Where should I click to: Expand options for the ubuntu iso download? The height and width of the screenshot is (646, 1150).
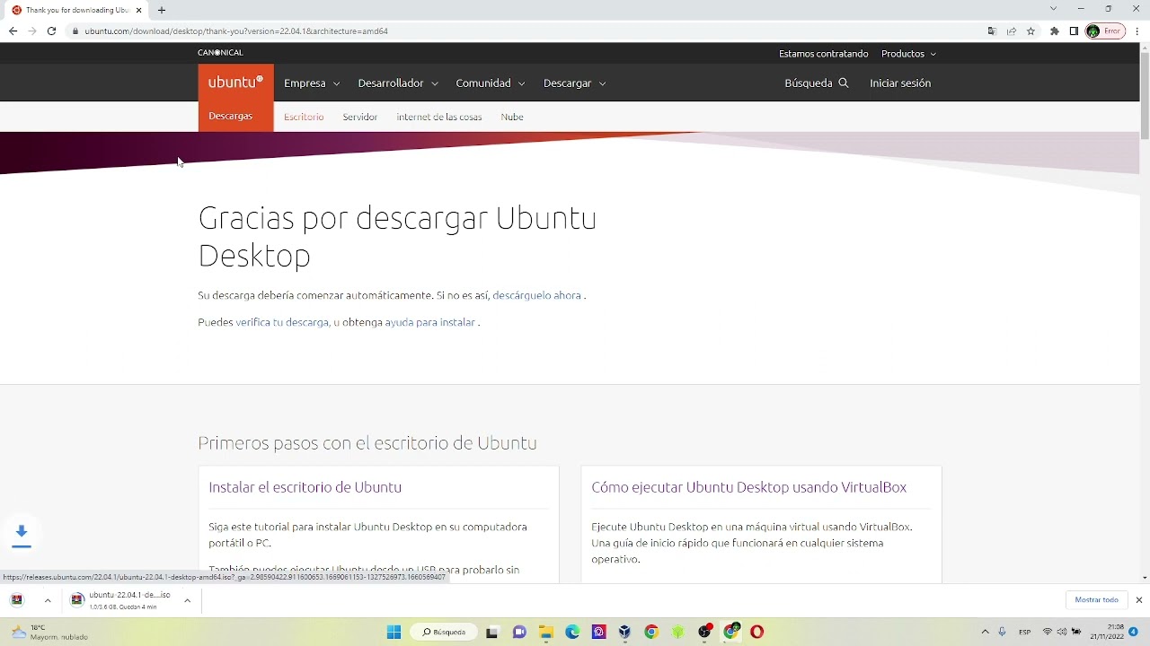coord(187,600)
